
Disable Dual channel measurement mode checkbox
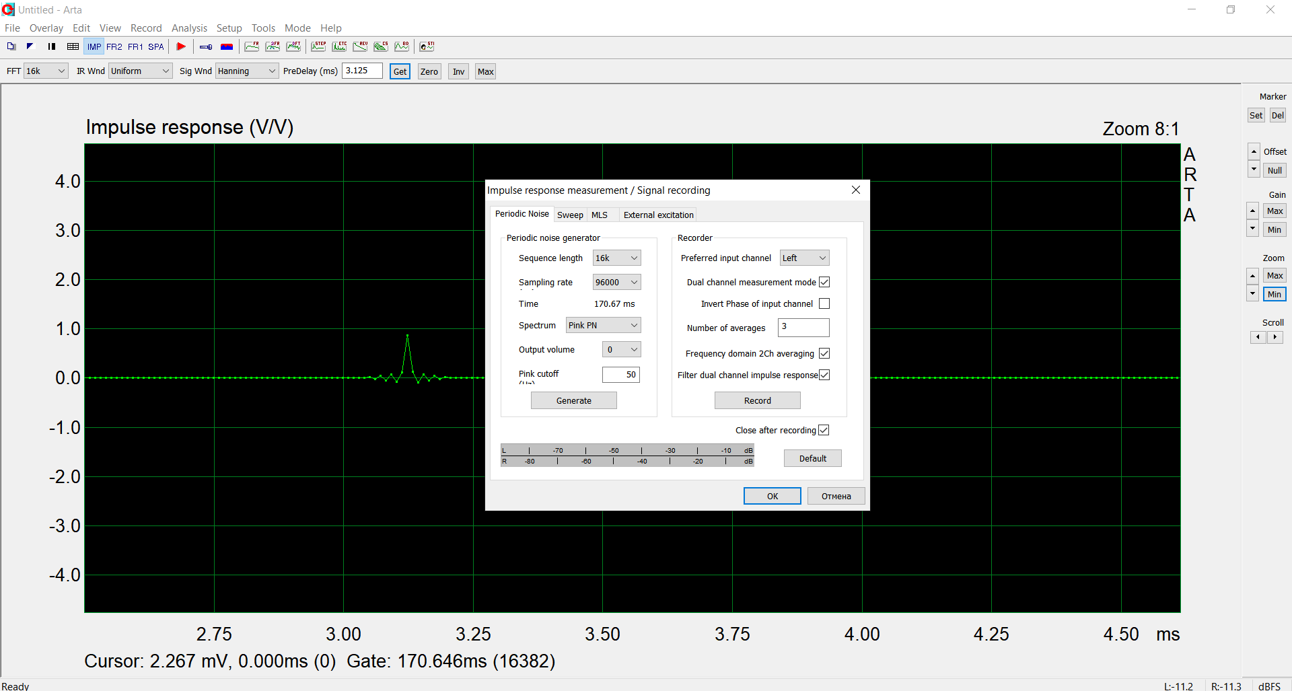coord(824,283)
